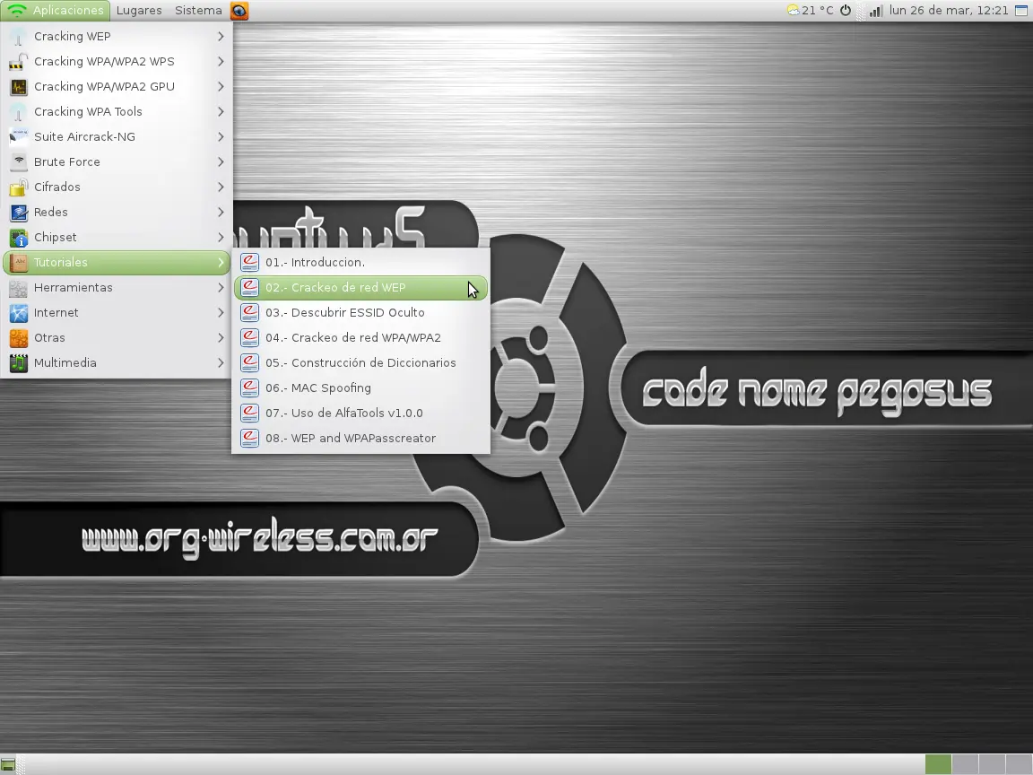Viewport: 1033px width, 775px height.
Task: Switch to the last workspace in switcher
Action: click(1020, 764)
